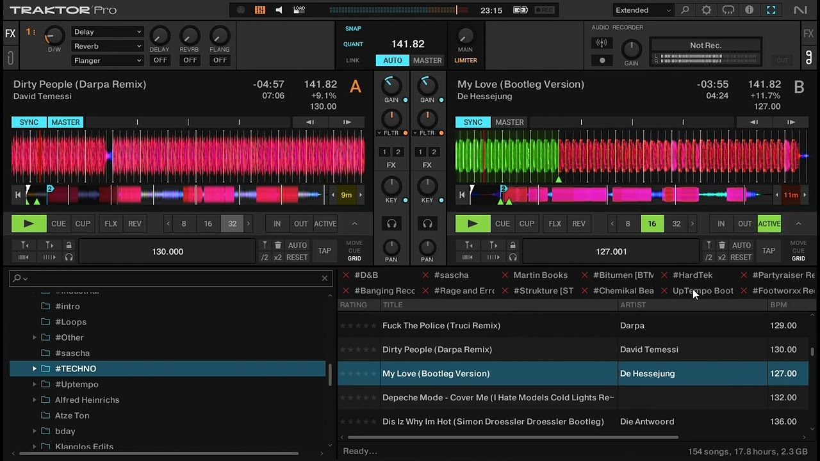Collapse deck B advanced panel with the chevron
The width and height of the screenshot is (820, 461).
(x=798, y=223)
